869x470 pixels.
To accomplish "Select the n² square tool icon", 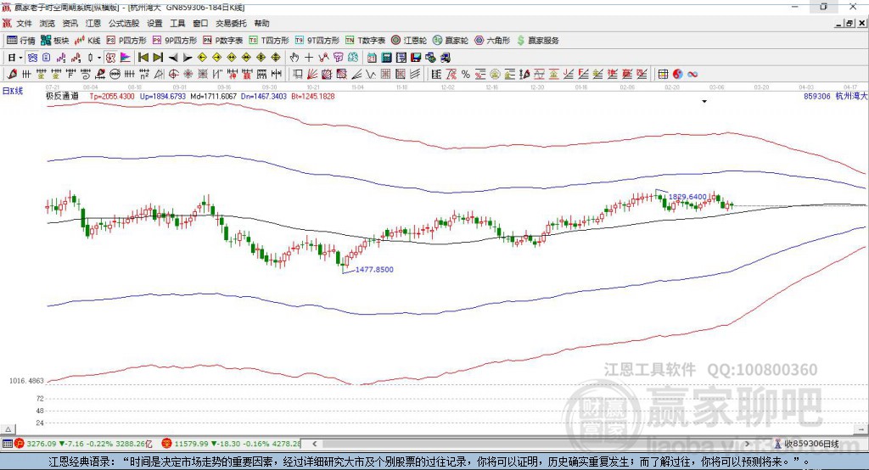I will (144, 74).
